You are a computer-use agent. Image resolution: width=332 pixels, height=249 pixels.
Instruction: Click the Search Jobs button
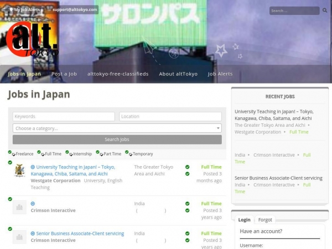click(117, 139)
